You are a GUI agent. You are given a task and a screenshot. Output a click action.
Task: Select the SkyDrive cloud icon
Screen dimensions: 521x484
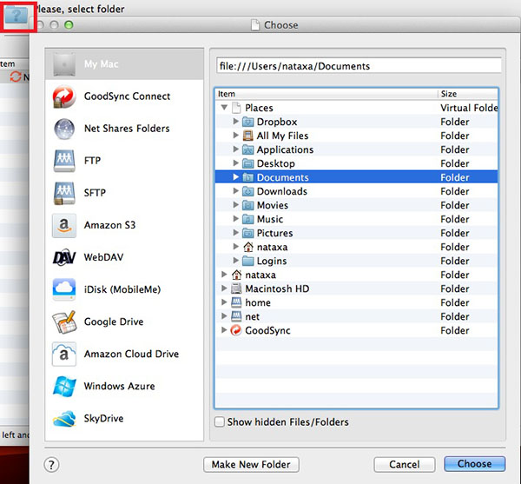pos(64,419)
